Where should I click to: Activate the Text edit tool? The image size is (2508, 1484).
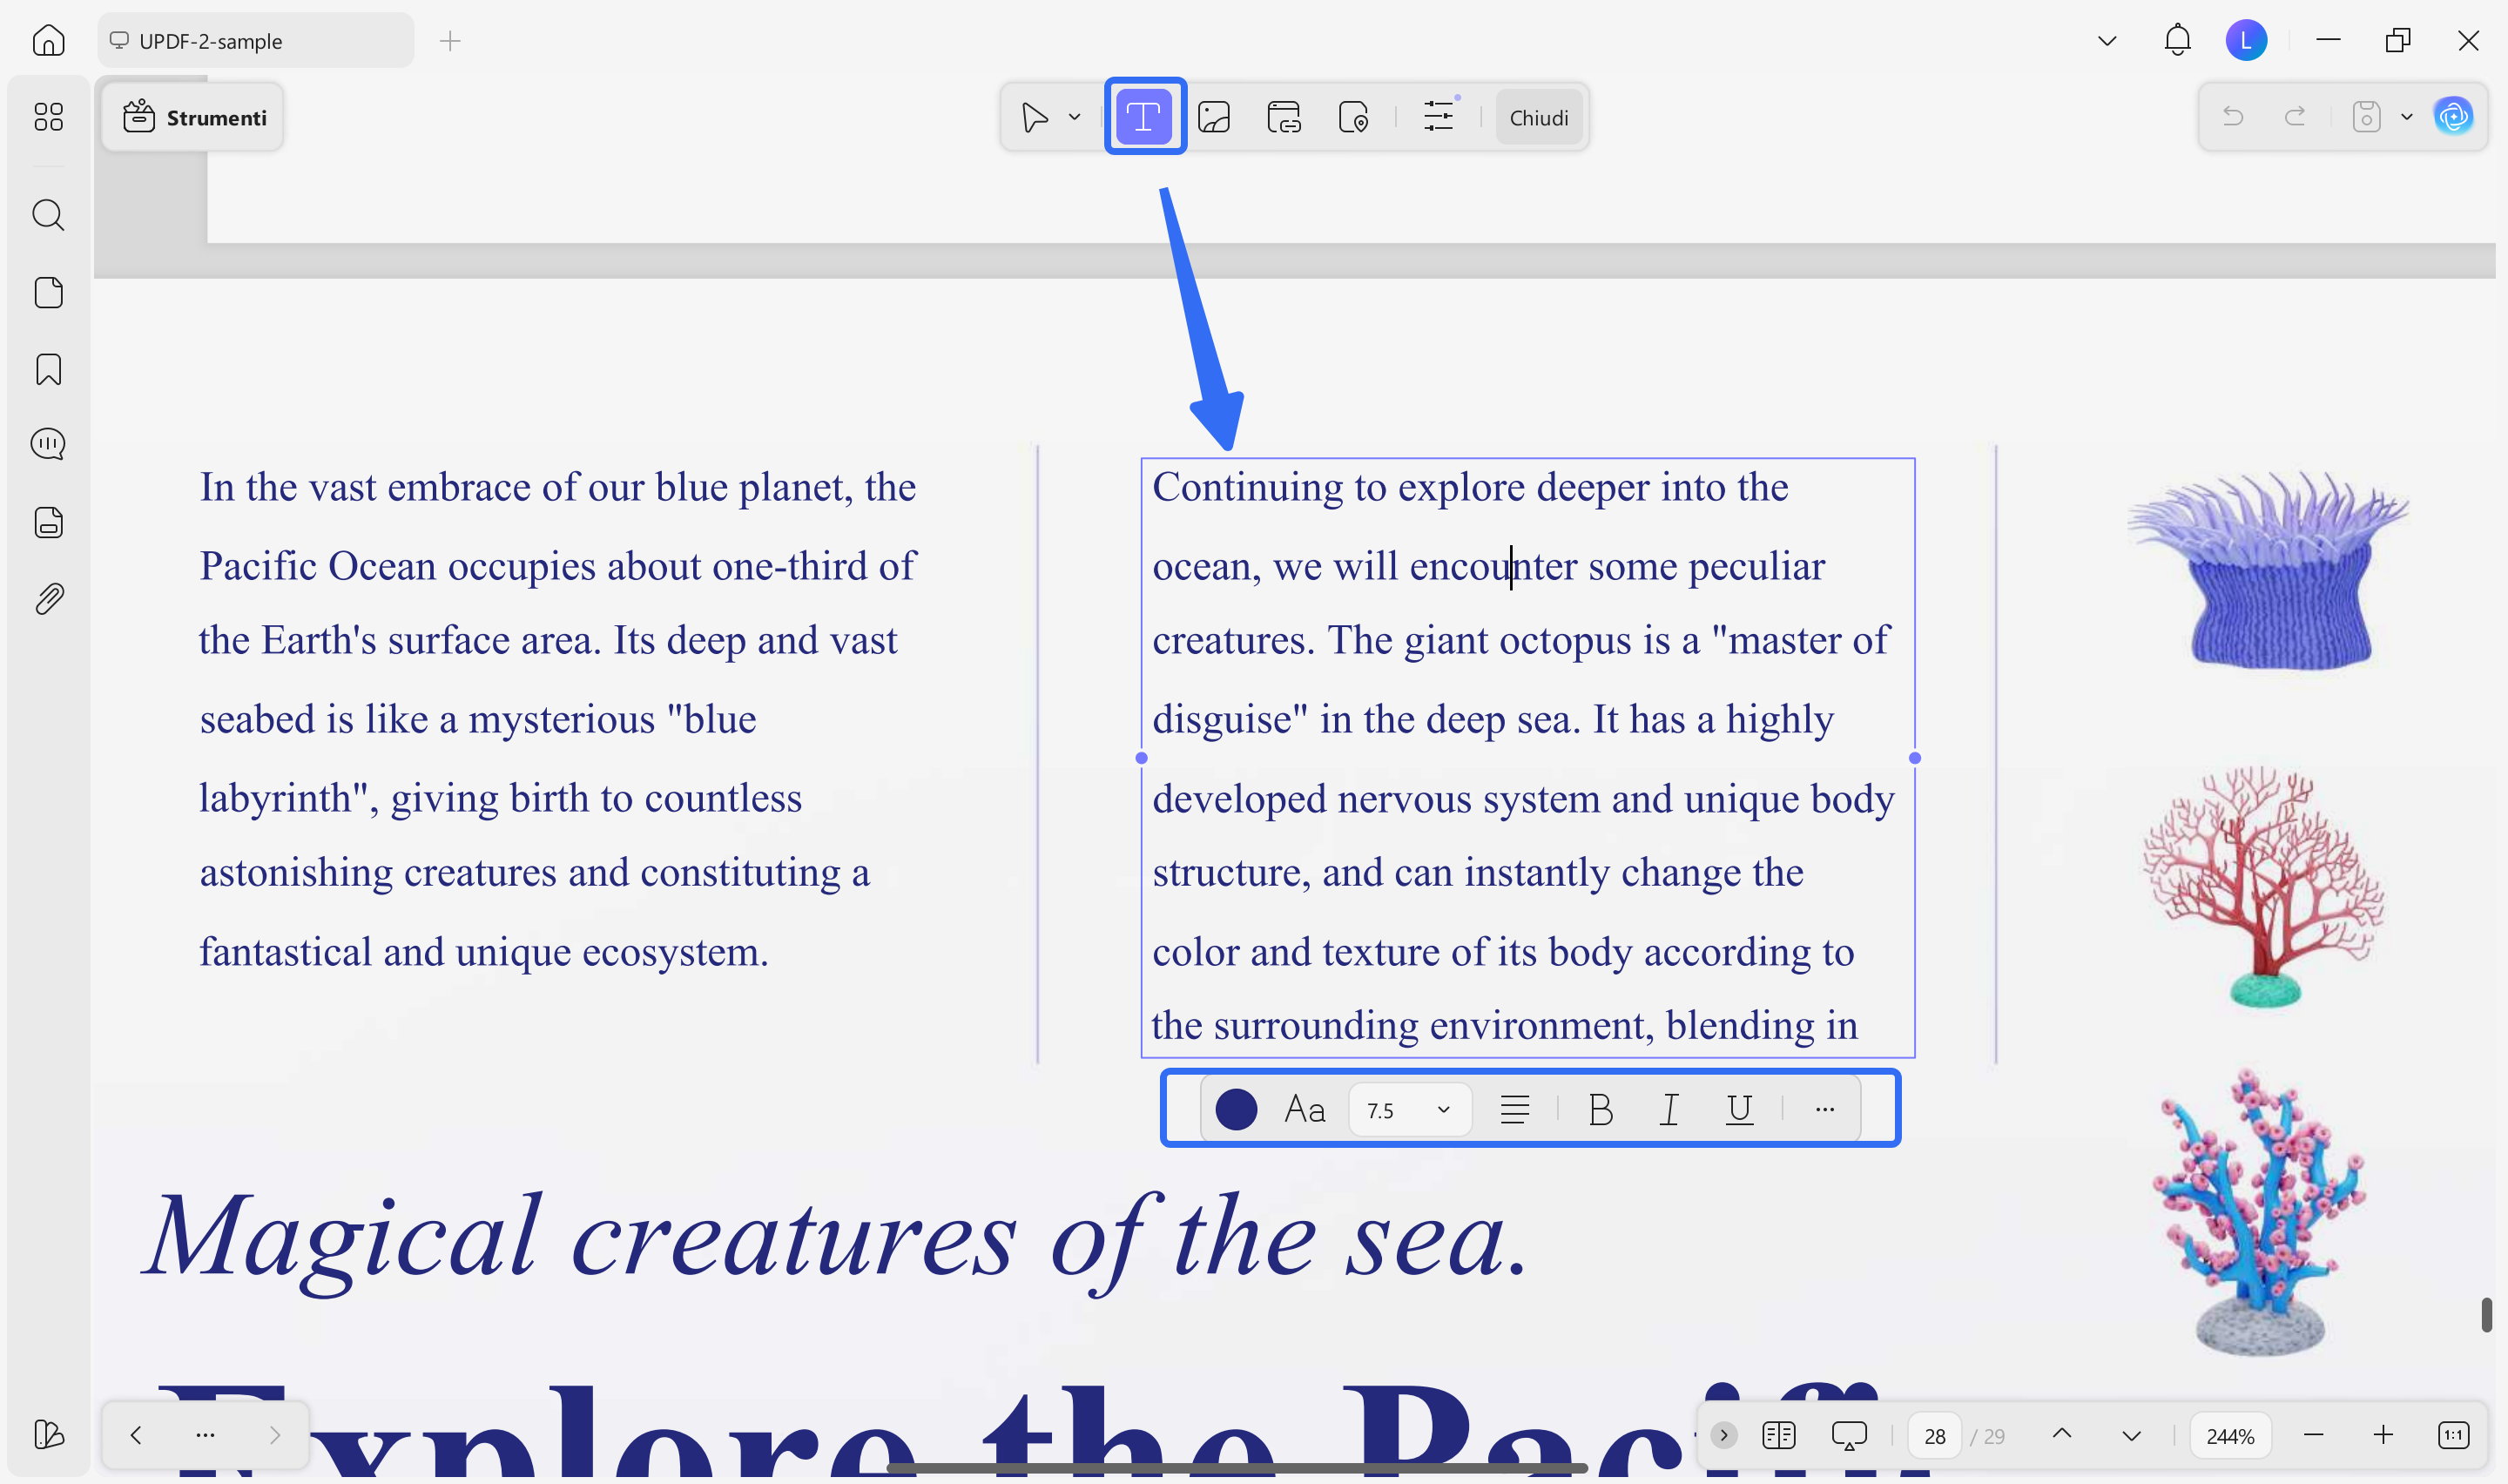[1143, 117]
